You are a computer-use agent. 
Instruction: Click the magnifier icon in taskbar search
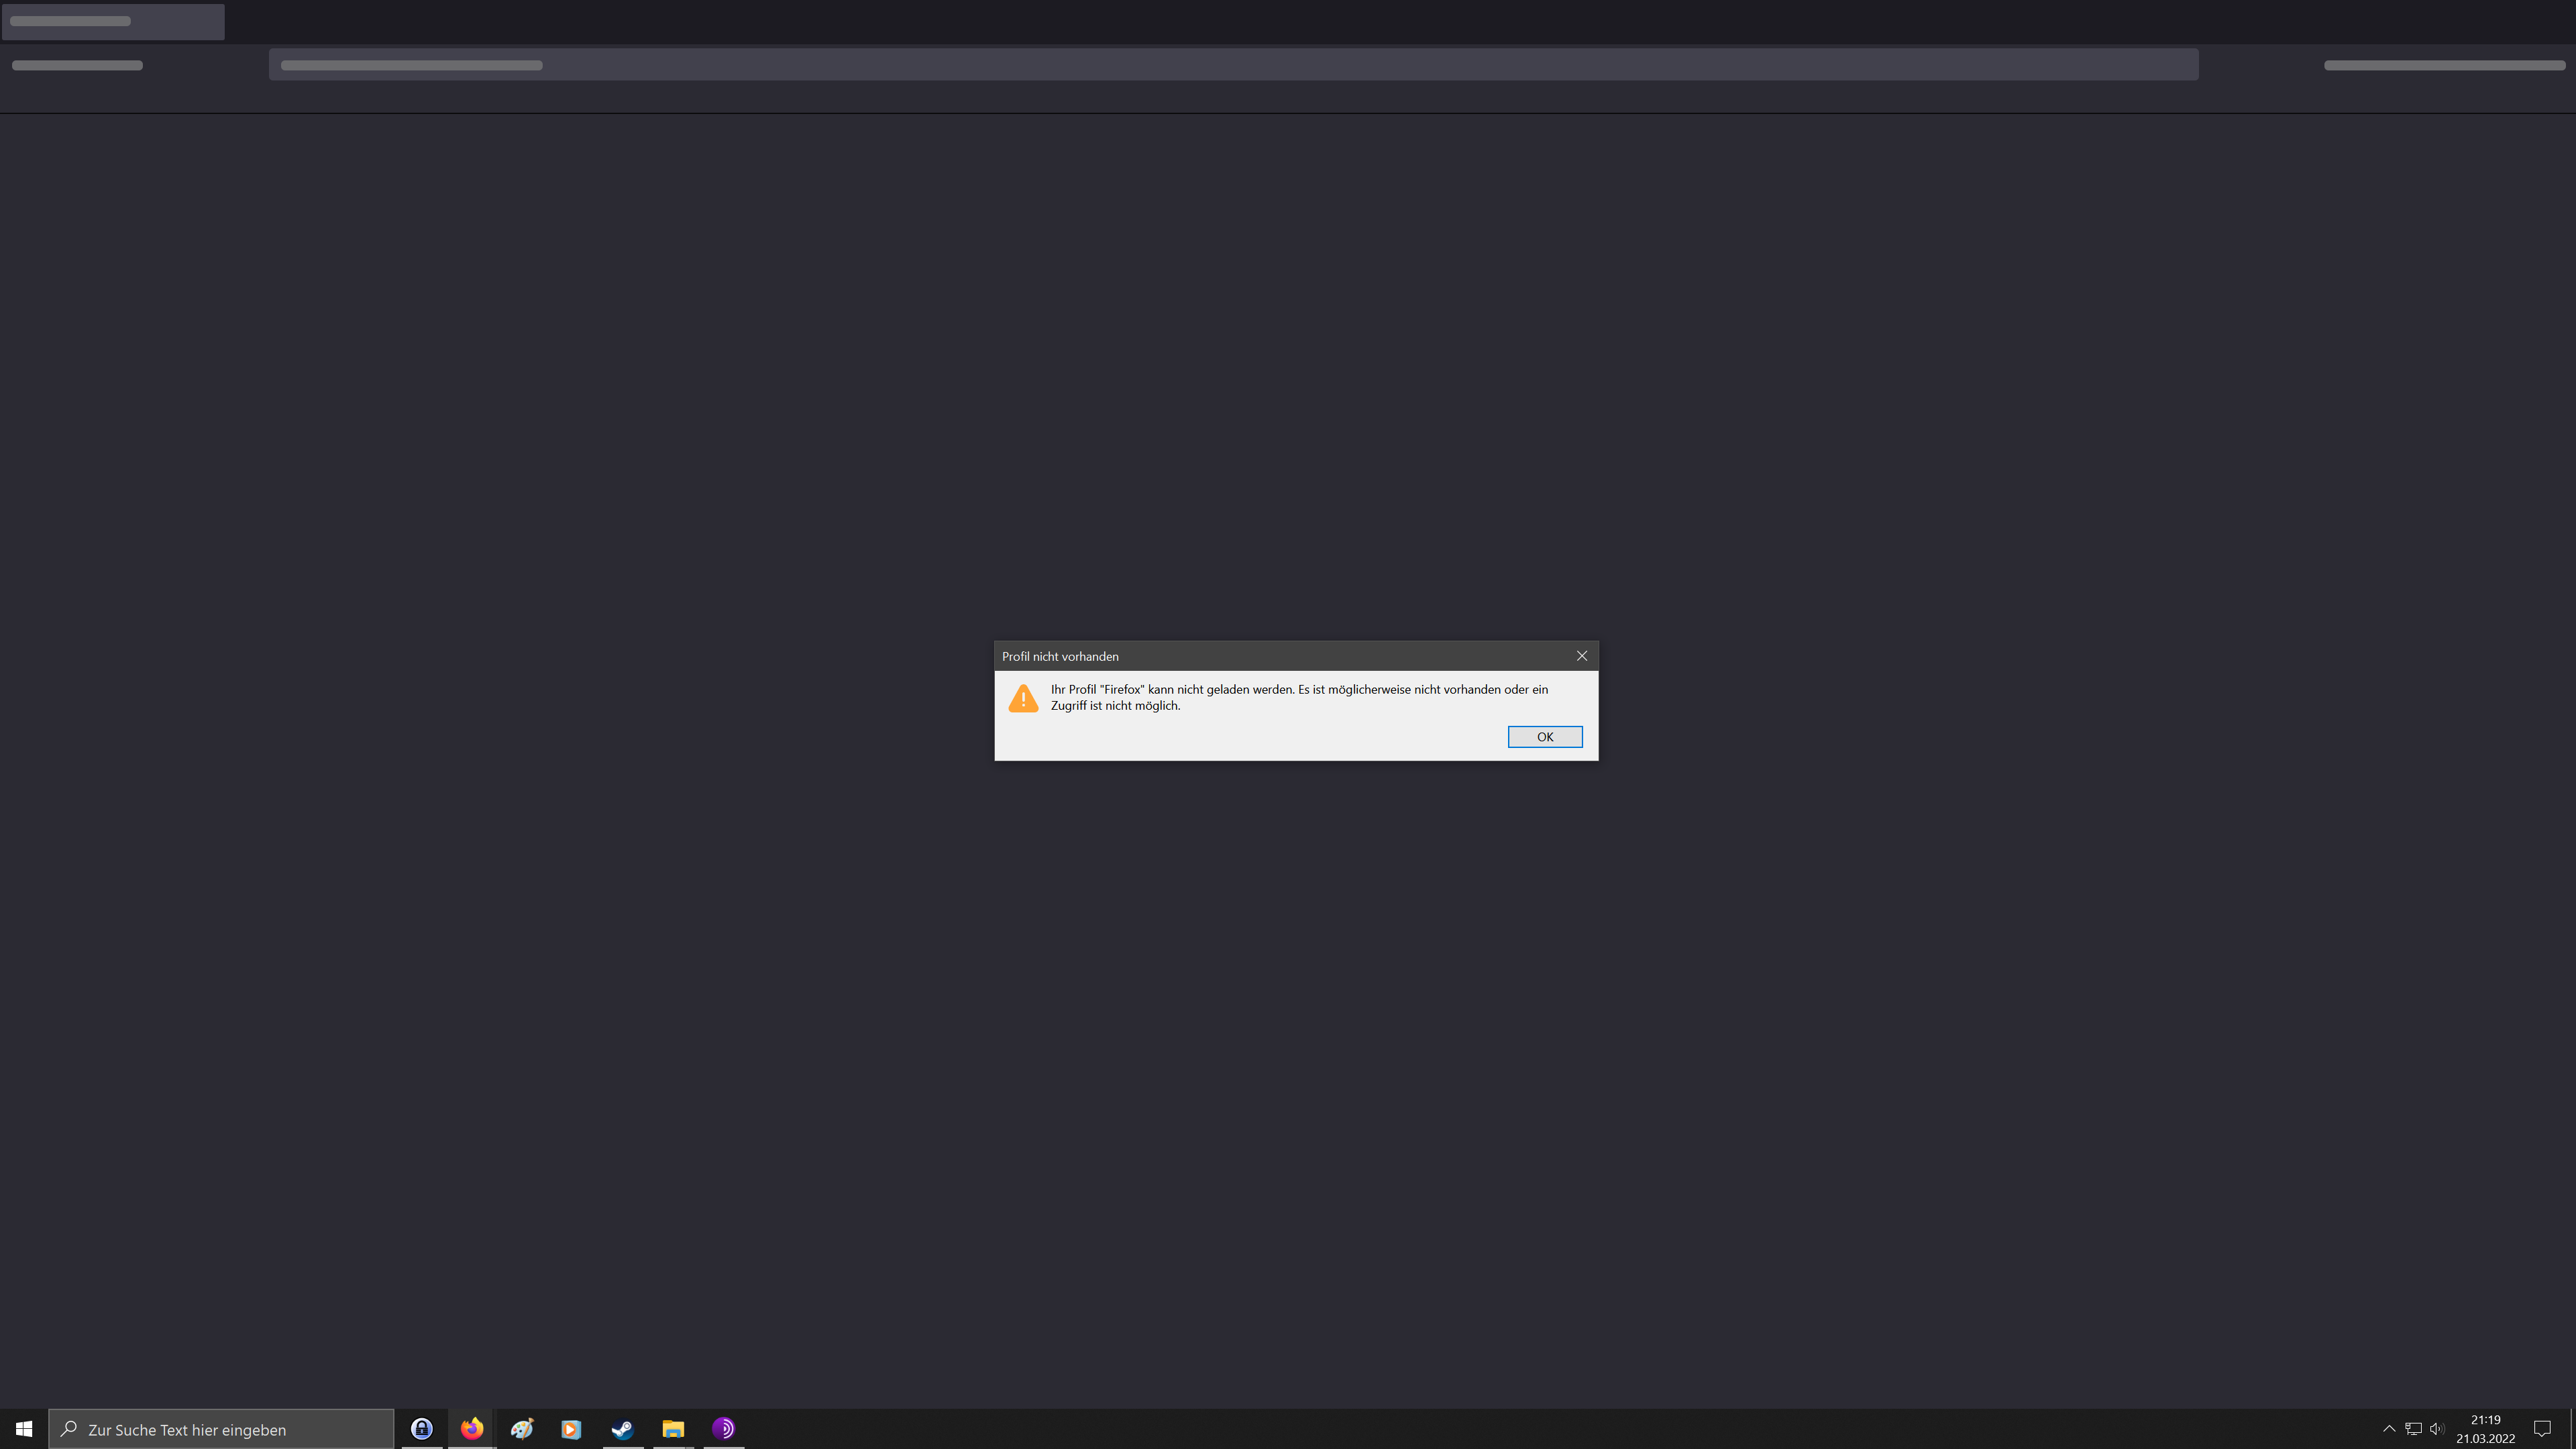69,1429
